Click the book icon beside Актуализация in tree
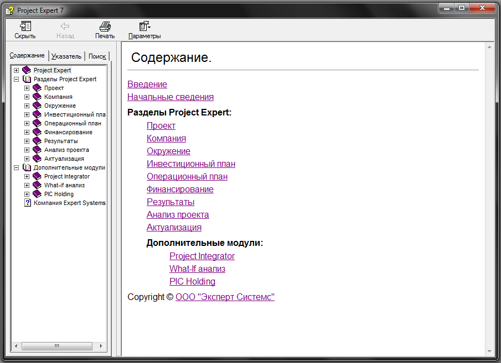501x363 pixels. tap(38, 159)
